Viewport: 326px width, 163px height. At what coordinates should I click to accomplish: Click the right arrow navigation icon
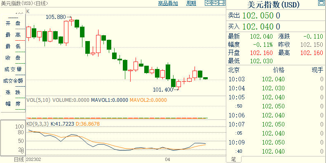(215, 3)
